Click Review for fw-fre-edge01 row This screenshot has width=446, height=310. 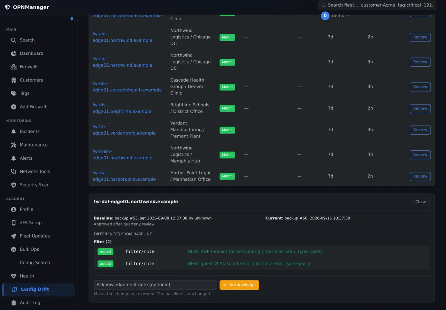(420, 130)
